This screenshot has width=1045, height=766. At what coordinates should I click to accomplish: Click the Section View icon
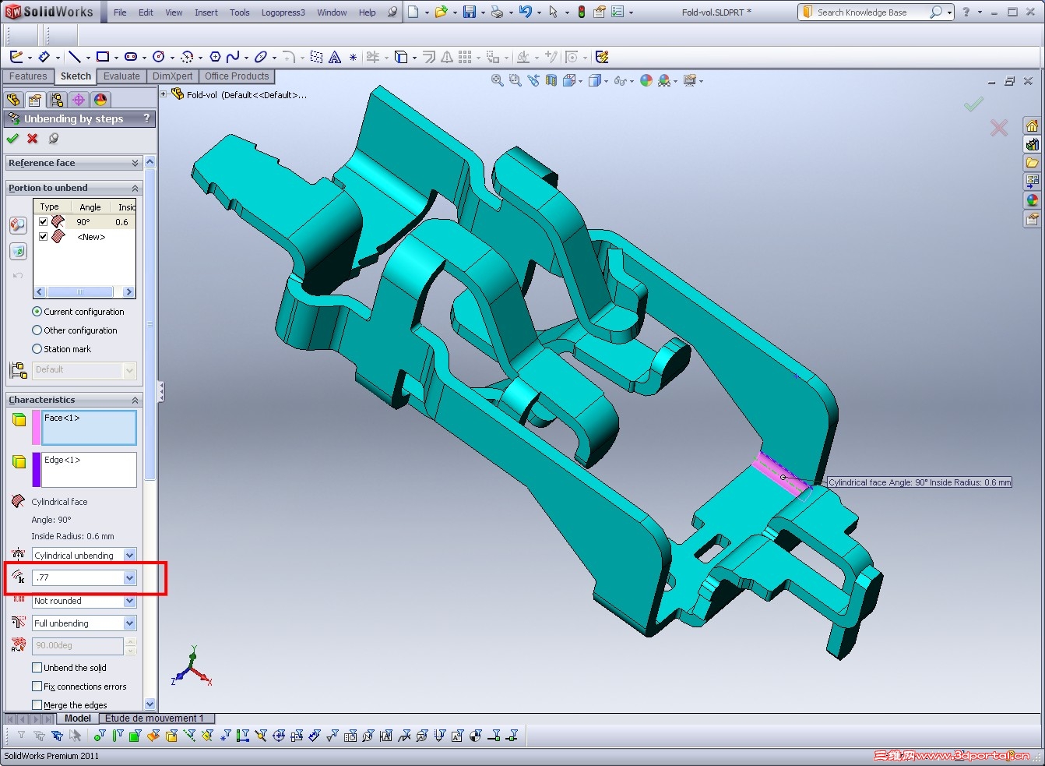pyautogui.click(x=551, y=80)
